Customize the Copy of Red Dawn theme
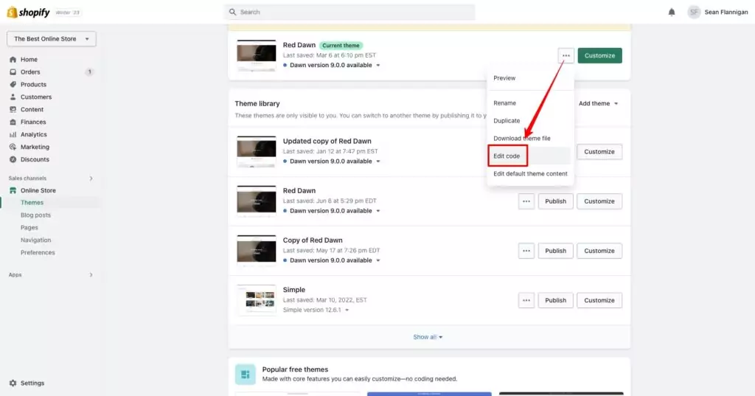755x396 pixels. 599,251
